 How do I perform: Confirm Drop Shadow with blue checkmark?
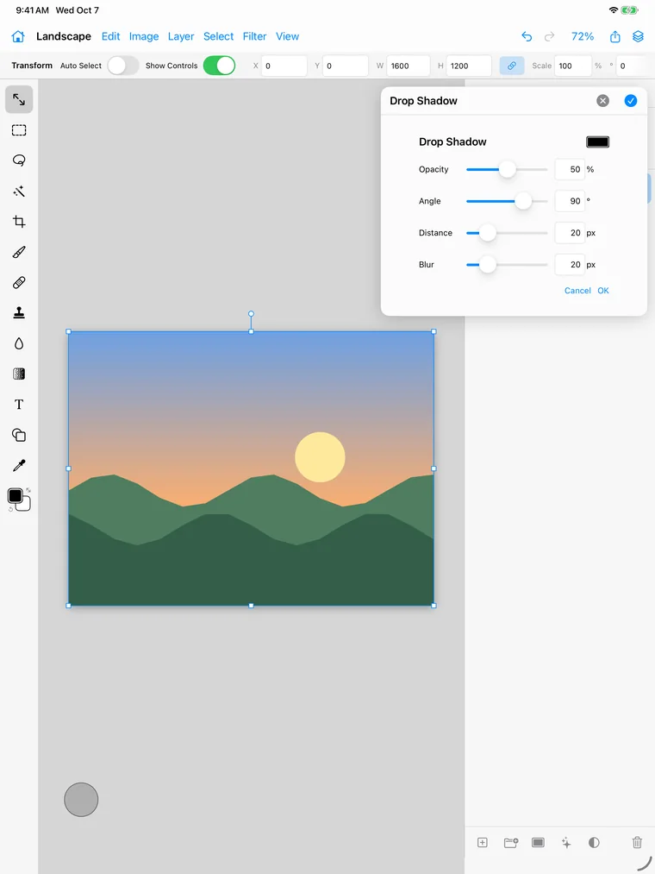coord(631,100)
